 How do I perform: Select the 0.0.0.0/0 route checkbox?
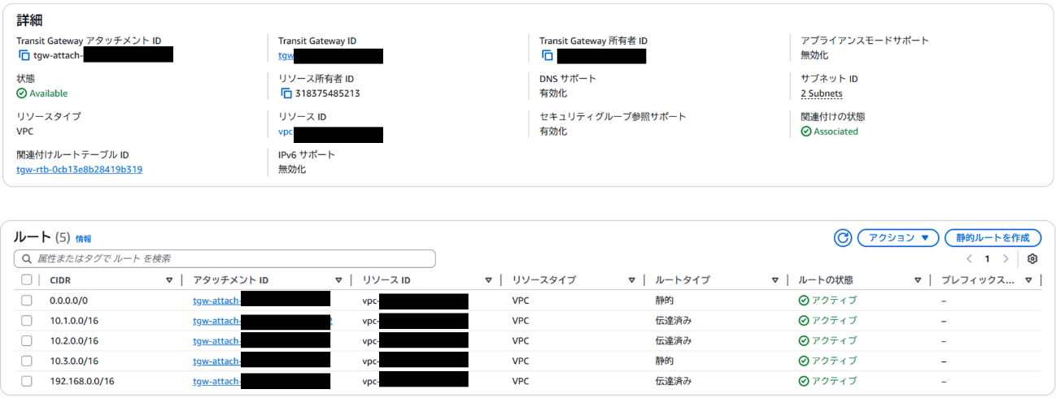(27, 301)
